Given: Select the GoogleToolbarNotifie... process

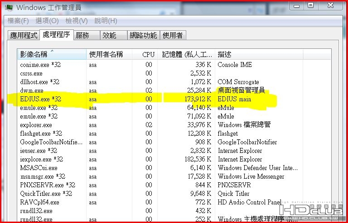Looking at the screenshot, I should (x=174, y=142).
